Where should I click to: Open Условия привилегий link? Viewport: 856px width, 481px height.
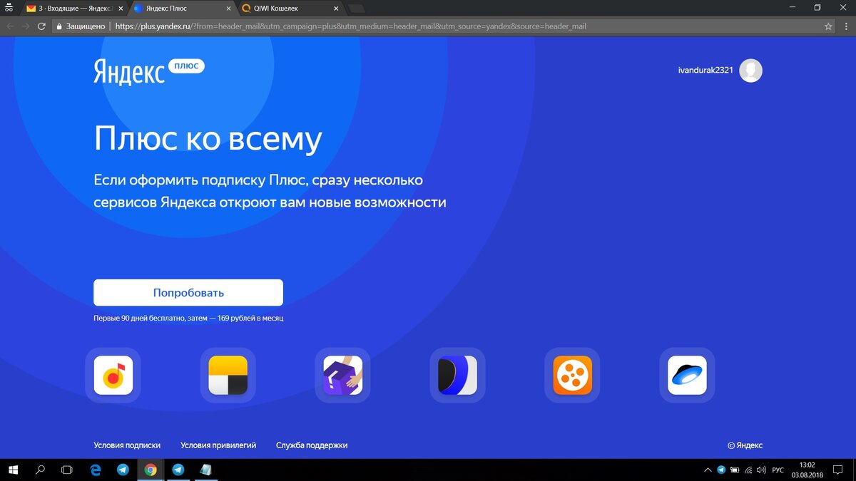pyautogui.click(x=218, y=445)
